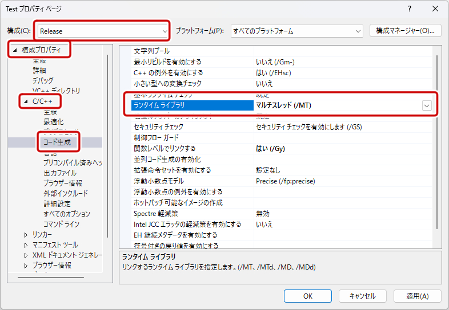Select コード生成 tree item
This screenshot has width=449, height=310.
point(57,142)
